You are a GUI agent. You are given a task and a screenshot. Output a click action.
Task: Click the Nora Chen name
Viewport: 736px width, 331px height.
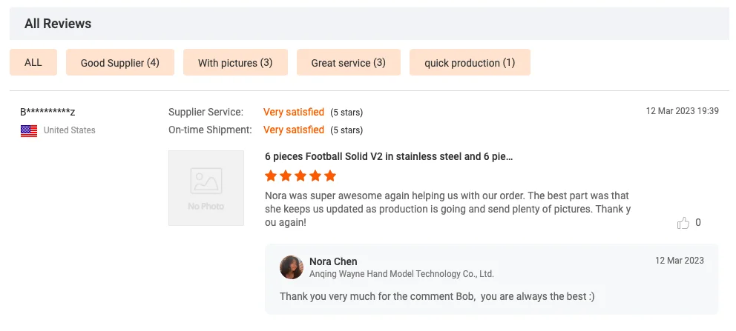(333, 261)
